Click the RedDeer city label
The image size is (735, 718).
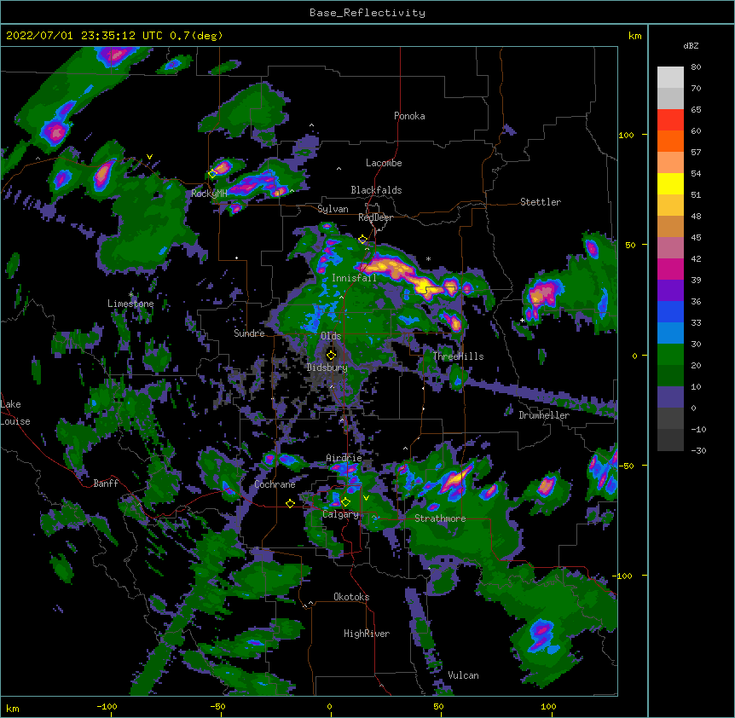(x=375, y=217)
